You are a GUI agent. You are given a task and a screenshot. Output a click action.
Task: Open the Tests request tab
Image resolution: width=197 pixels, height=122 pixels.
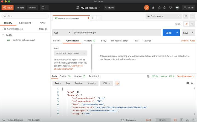click(x=136, y=41)
